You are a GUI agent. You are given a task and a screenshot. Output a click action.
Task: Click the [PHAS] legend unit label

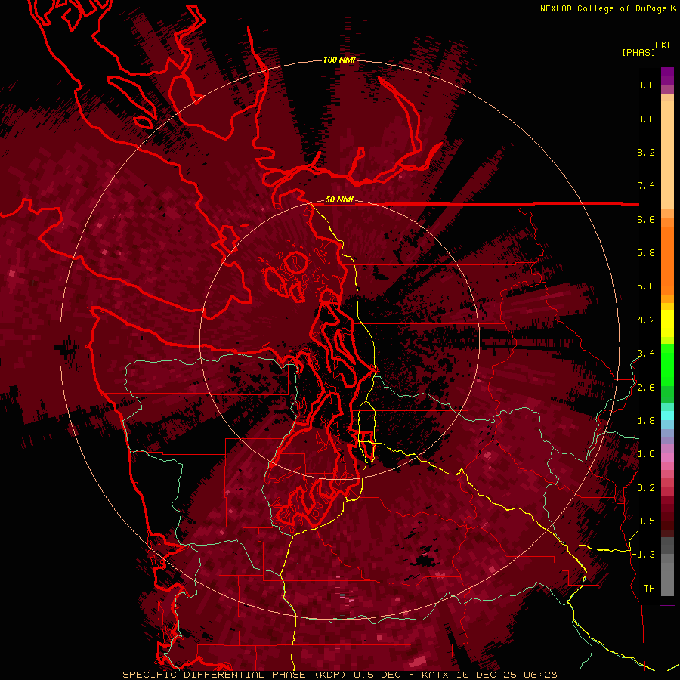point(638,52)
